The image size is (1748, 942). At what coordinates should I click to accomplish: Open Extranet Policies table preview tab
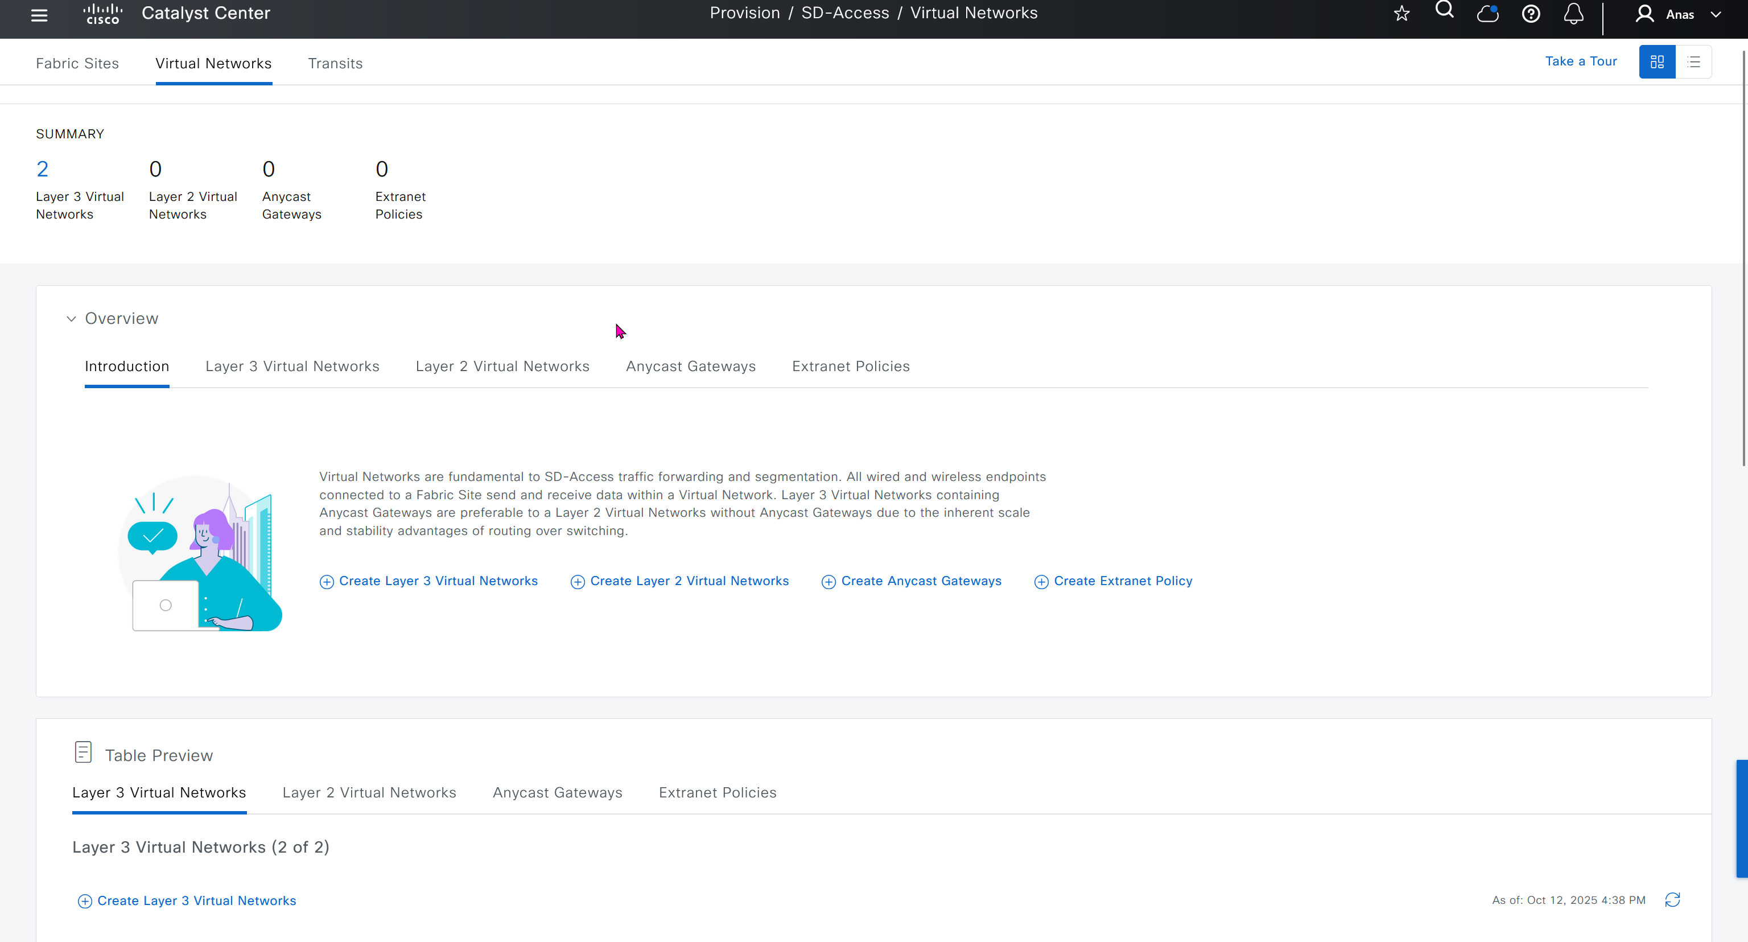coord(718,793)
